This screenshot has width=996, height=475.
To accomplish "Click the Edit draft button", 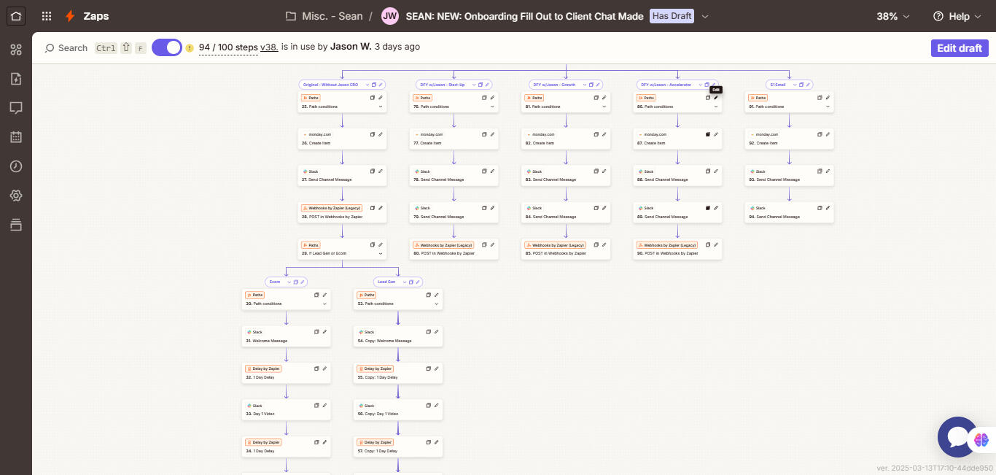I will (959, 48).
